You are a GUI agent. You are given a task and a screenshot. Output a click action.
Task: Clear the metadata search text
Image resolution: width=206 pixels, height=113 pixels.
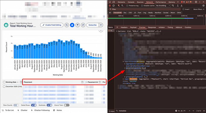click(176, 111)
